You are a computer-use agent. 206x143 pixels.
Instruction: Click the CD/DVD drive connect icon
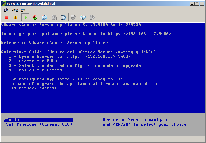click(x=83, y=17)
